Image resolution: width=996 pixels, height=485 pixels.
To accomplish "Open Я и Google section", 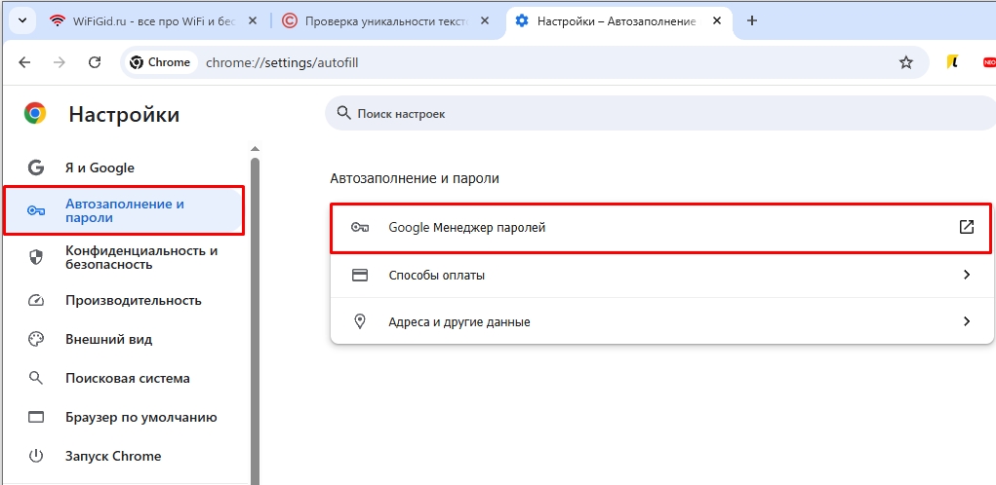I will [x=124, y=168].
